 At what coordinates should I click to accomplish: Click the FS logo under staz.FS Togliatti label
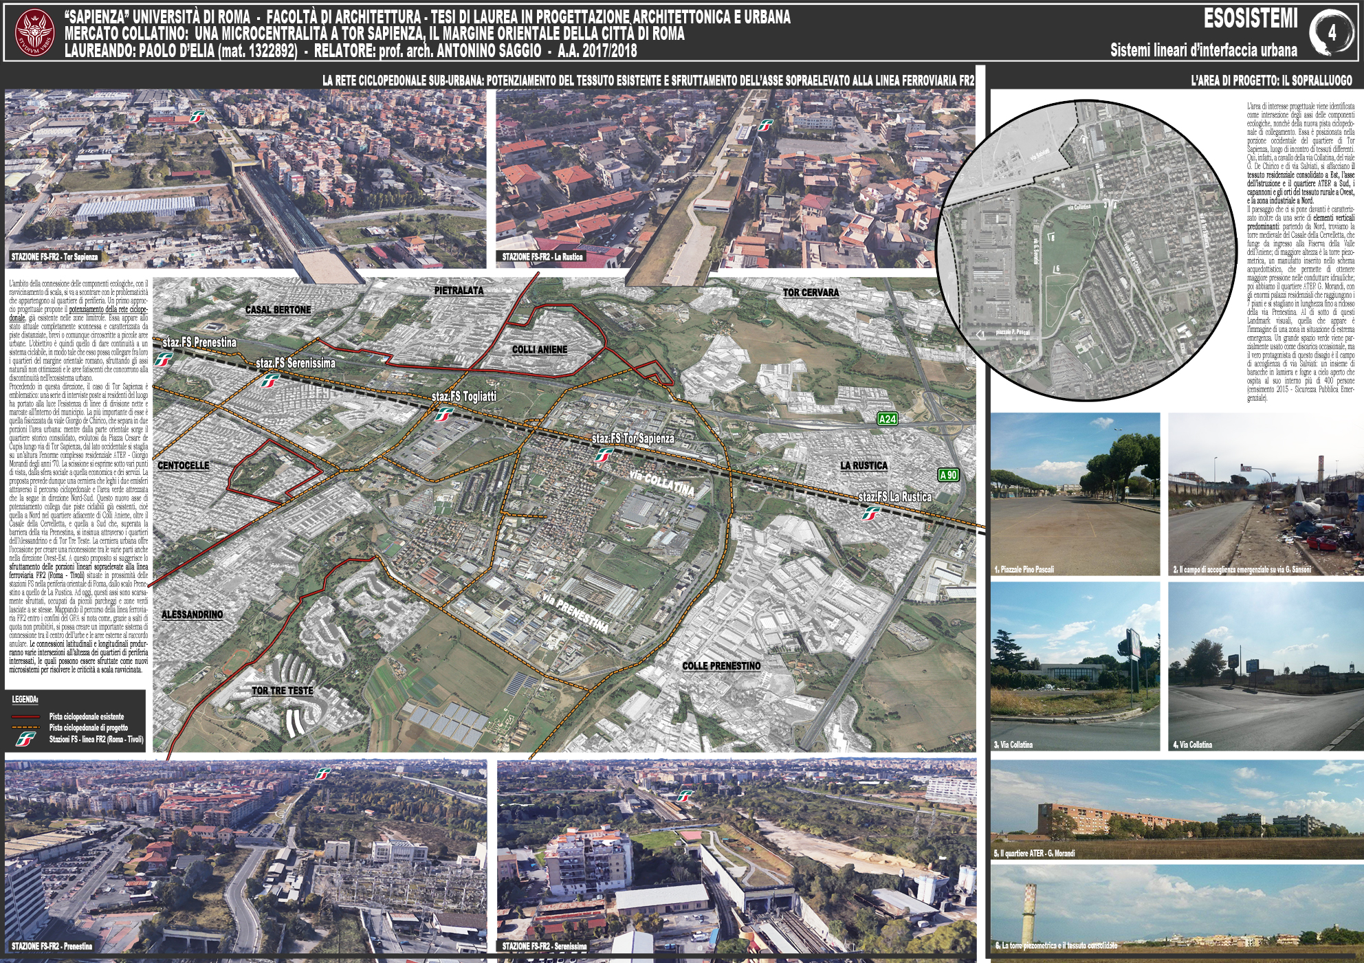pyautogui.click(x=445, y=414)
